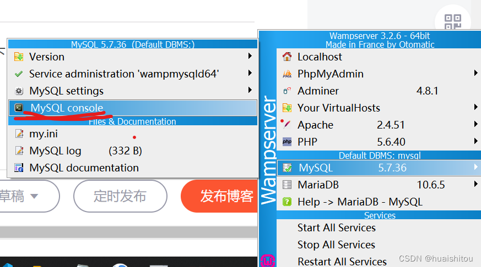Image resolution: width=481 pixels, height=267 pixels.
Task: Click green checkmark beside Service administration
Action: pyautogui.click(x=19, y=74)
